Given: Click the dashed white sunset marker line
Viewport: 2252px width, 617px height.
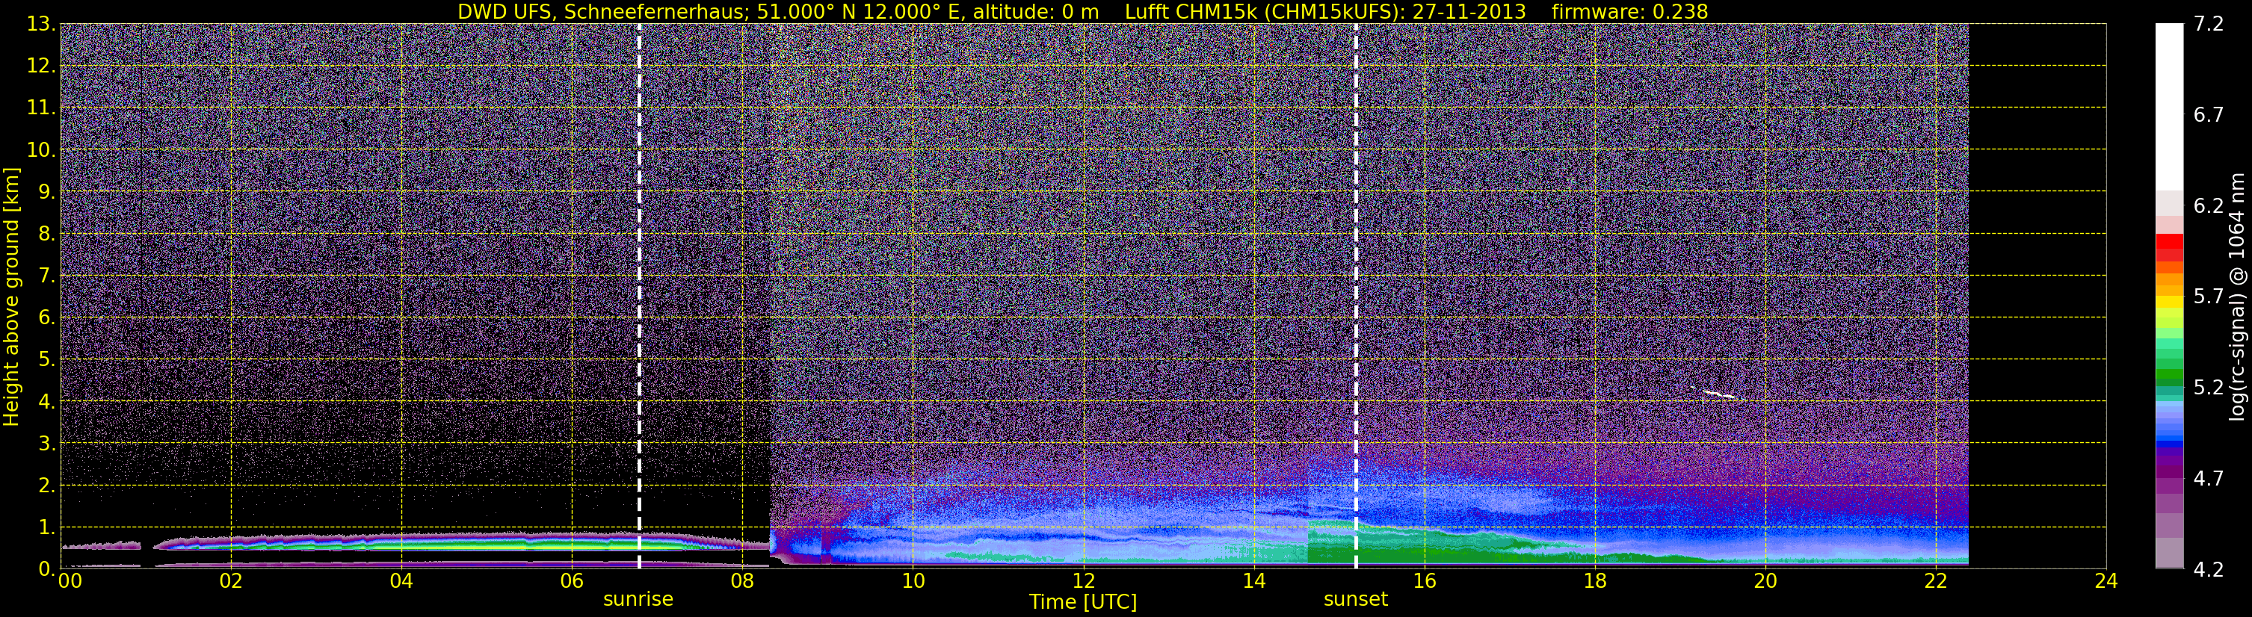Looking at the screenshot, I should [1356, 297].
